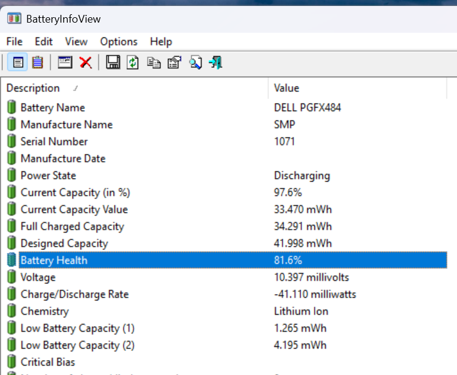Click battery icon beside Full Charged Capacity
Viewport: 457px width, 375px height.
(11, 226)
